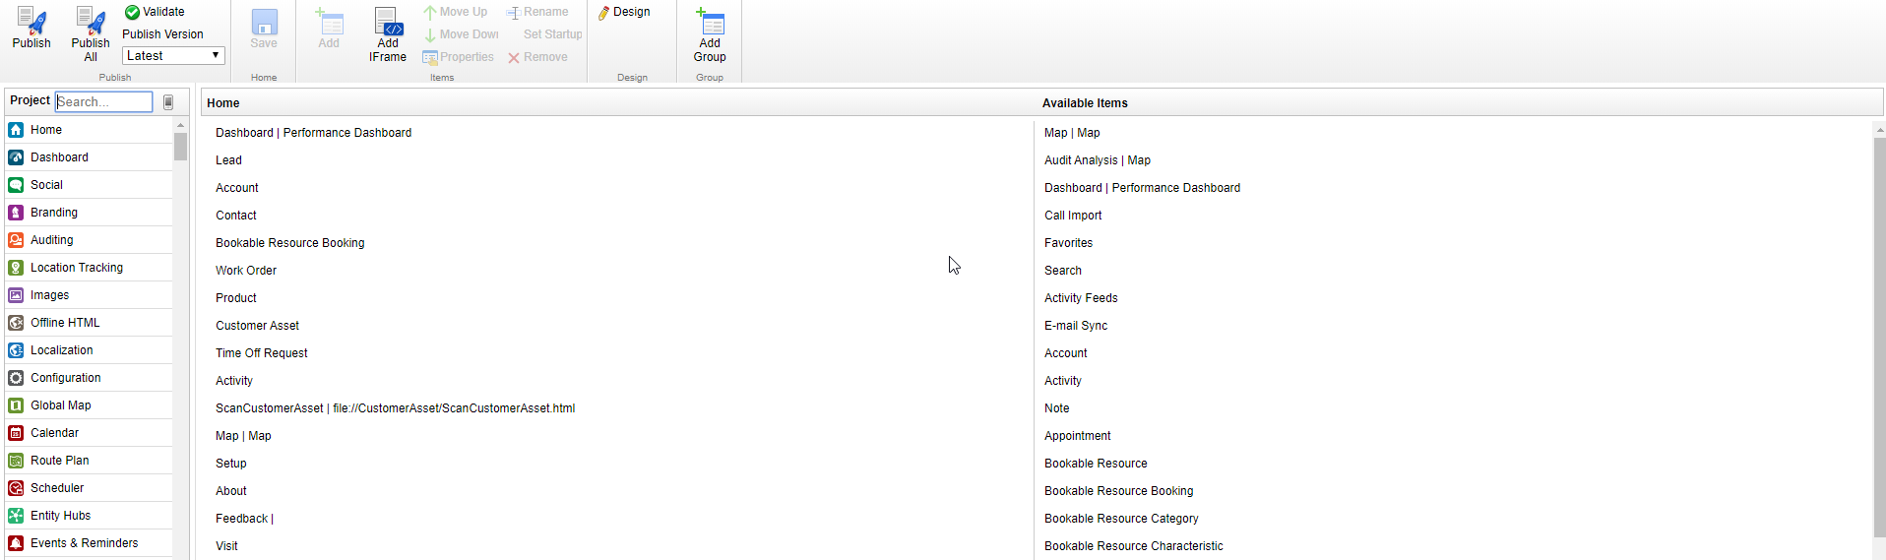This screenshot has height=560, width=1886.
Task: Click in the project Search field
Action: pyautogui.click(x=103, y=102)
